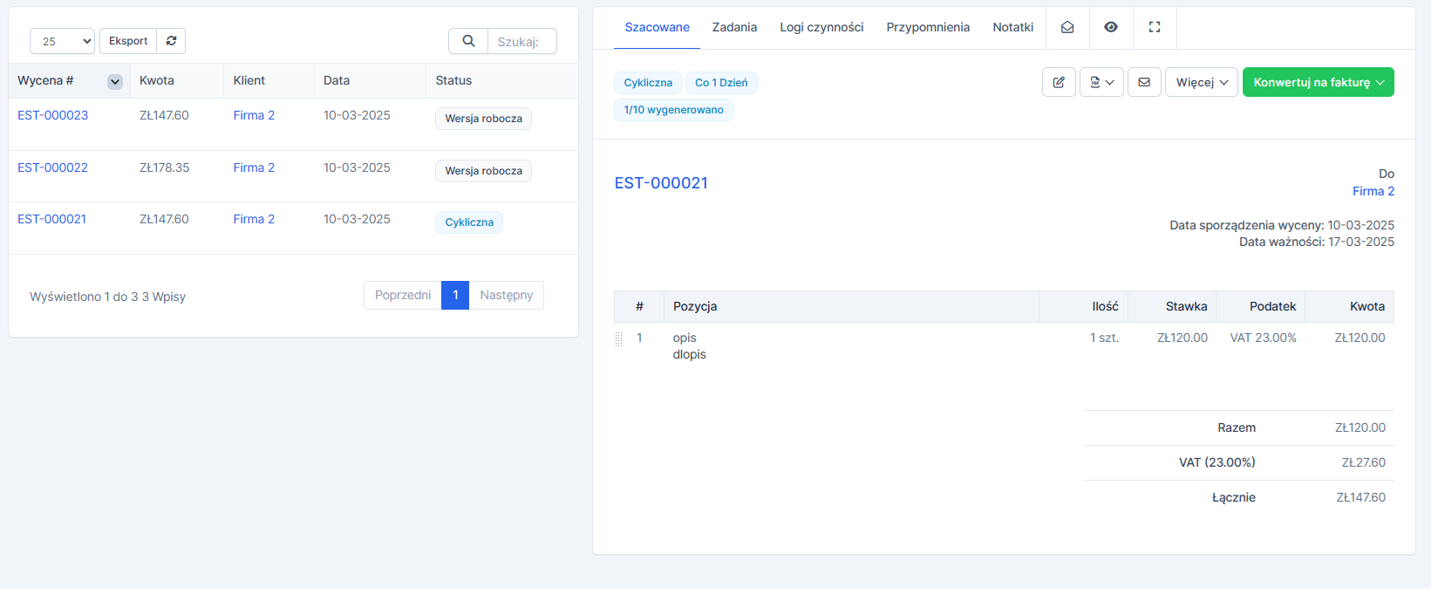
Task: Click the Cykliczna badge in preview
Action: click(648, 83)
